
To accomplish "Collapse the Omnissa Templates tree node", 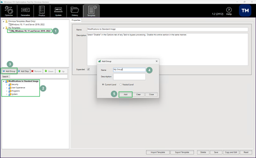I will point(4,21).
